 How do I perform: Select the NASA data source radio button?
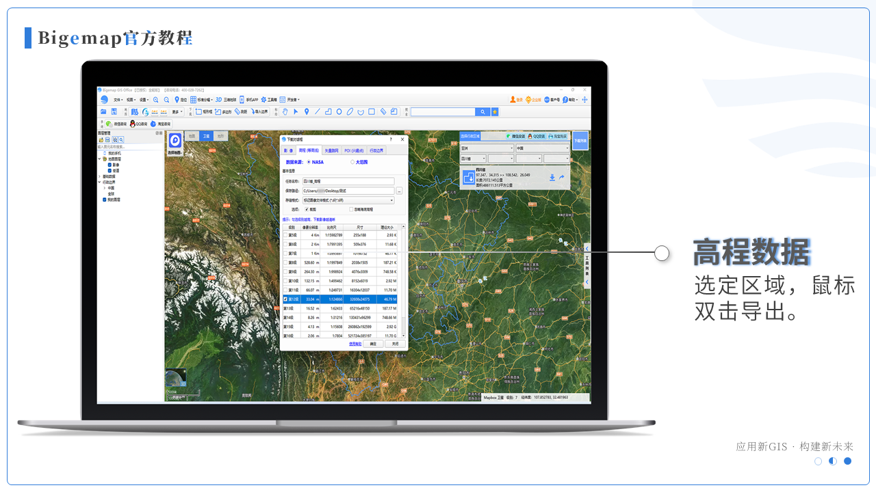pos(309,162)
